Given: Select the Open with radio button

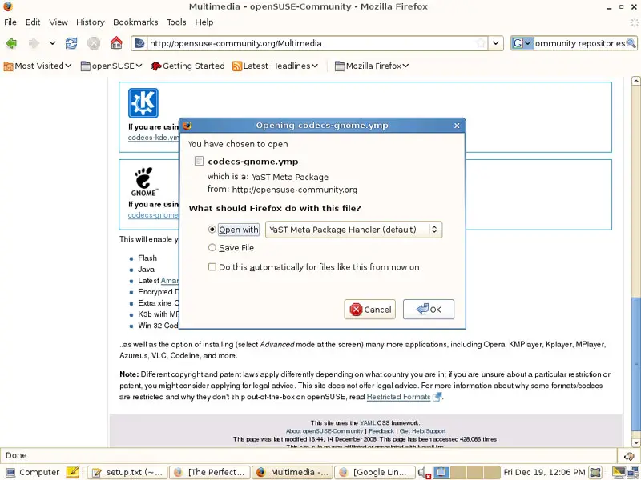Looking at the screenshot, I should pos(212,230).
